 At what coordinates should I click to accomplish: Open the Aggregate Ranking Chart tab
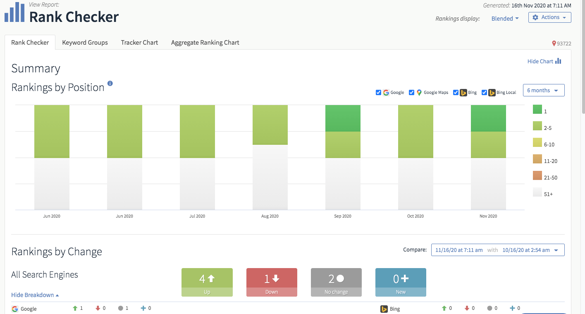pos(205,43)
